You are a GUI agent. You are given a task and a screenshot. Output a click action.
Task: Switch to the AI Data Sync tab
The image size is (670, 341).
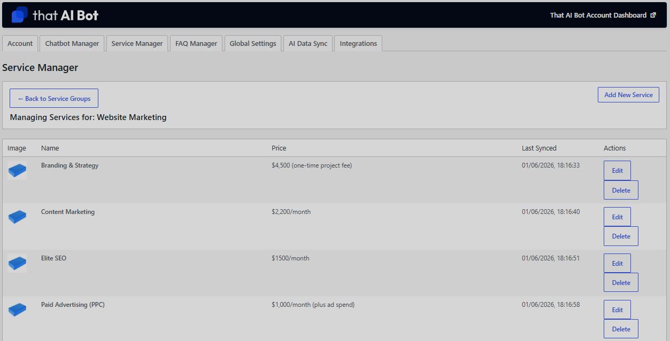pyautogui.click(x=308, y=43)
